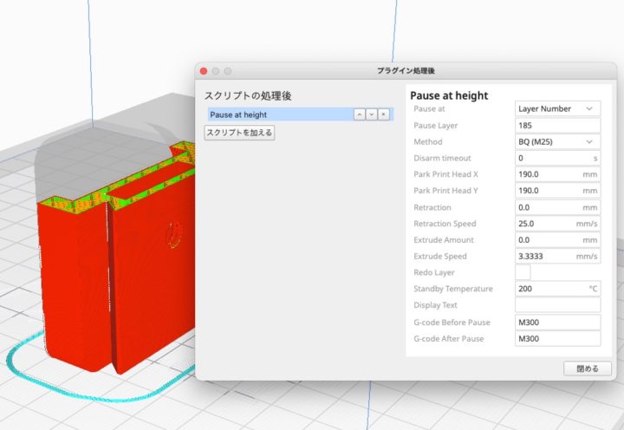Select Pause at height in script list
The height and width of the screenshot is (430, 624).
click(277, 114)
